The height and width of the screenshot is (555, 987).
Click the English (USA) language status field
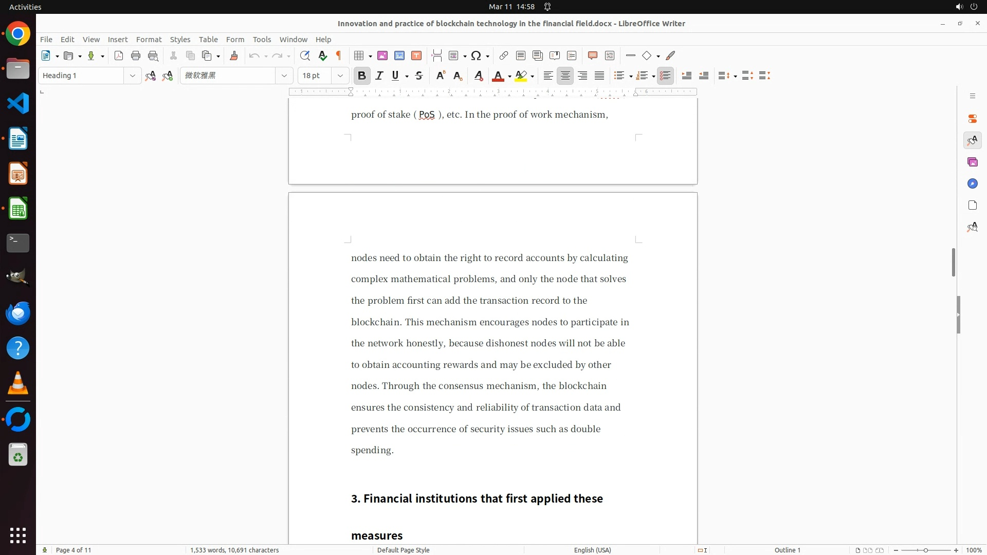pos(592,550)
